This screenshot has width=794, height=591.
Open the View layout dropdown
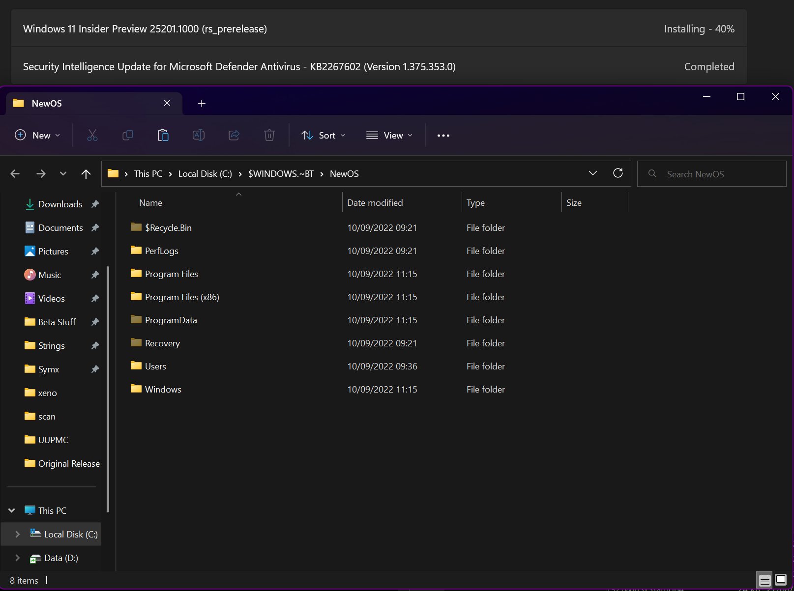pyautogui.click(x=389, y=135)
